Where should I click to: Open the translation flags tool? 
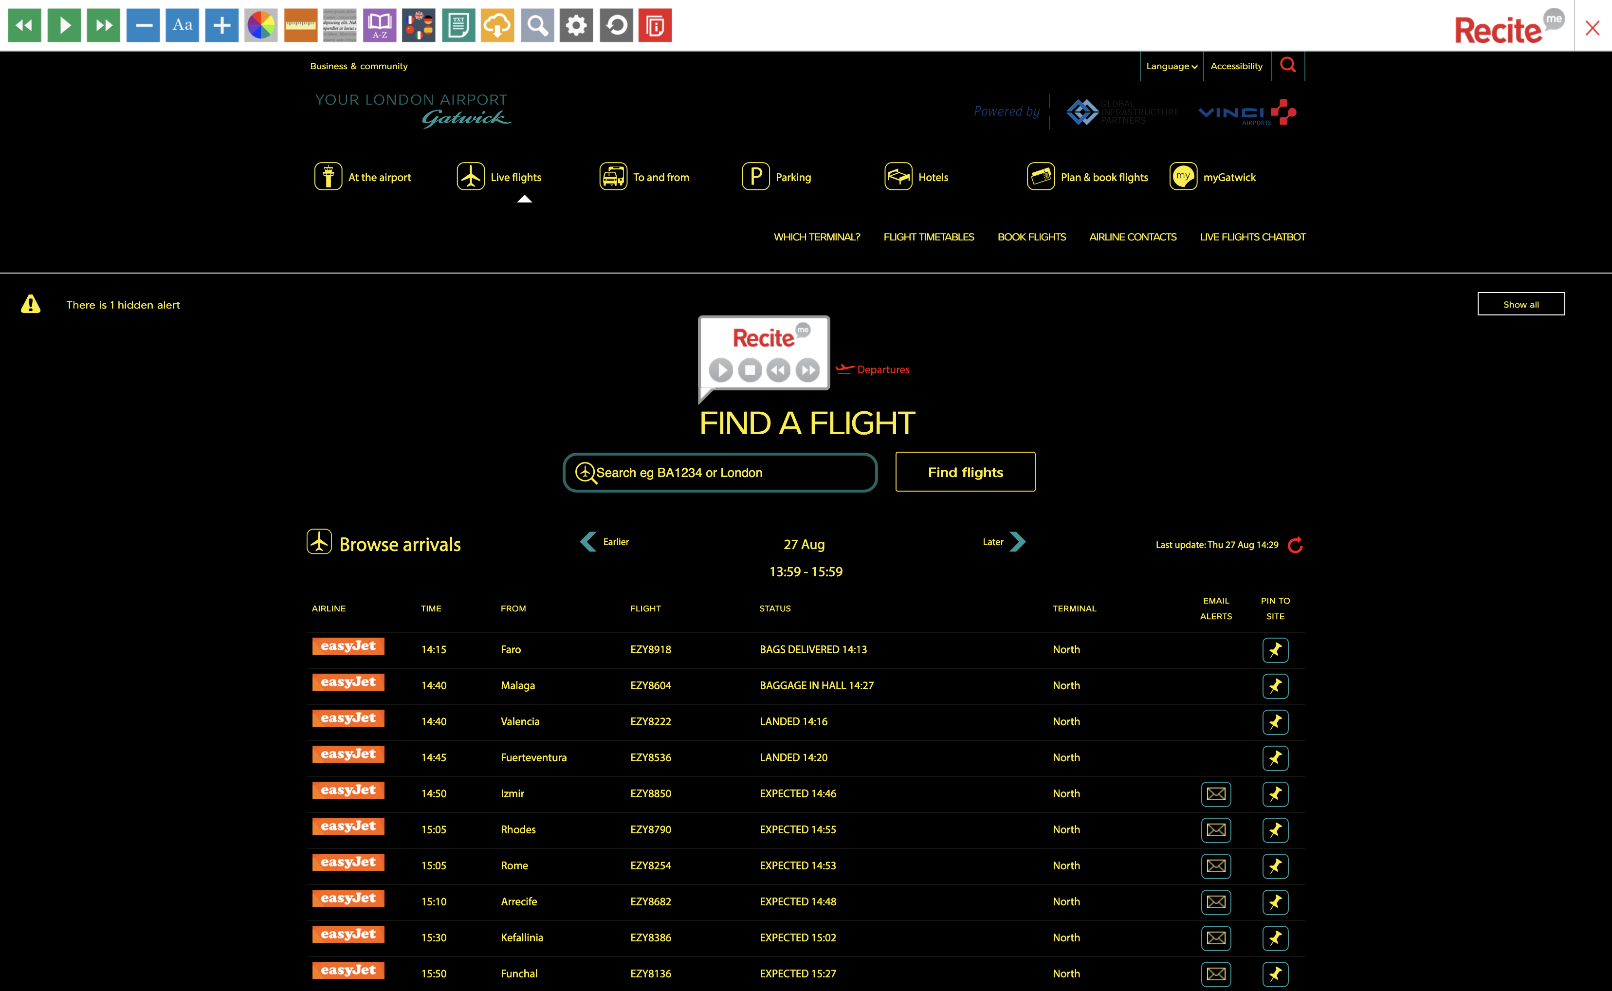(x=419, y=26)
